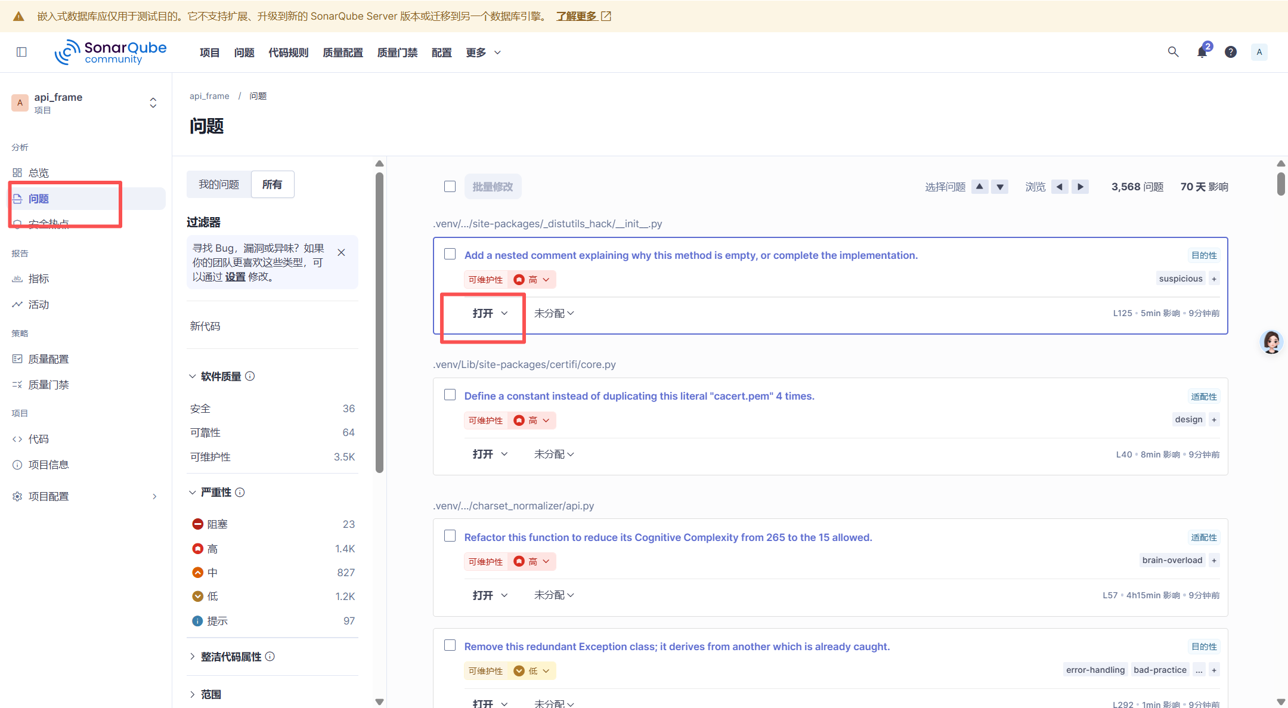This screenshot has width=1288, height=708.
Task: Browse to previous location left arrow
Action: (x=1060, y=187)
